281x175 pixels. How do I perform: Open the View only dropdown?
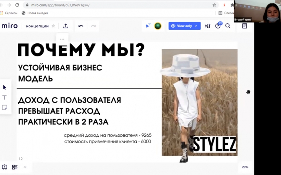pyautogui.click(x=184, y=26)
